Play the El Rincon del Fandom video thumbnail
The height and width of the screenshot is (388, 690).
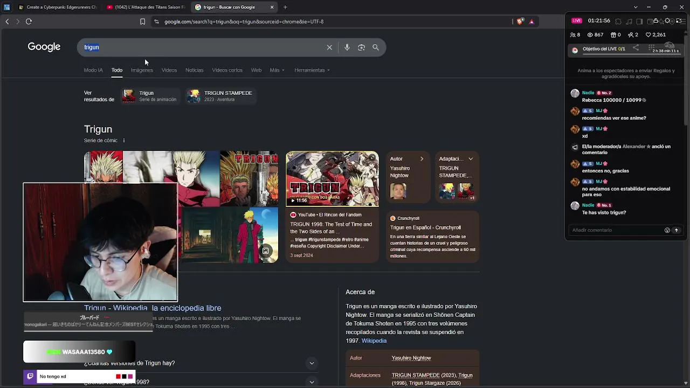332,178
